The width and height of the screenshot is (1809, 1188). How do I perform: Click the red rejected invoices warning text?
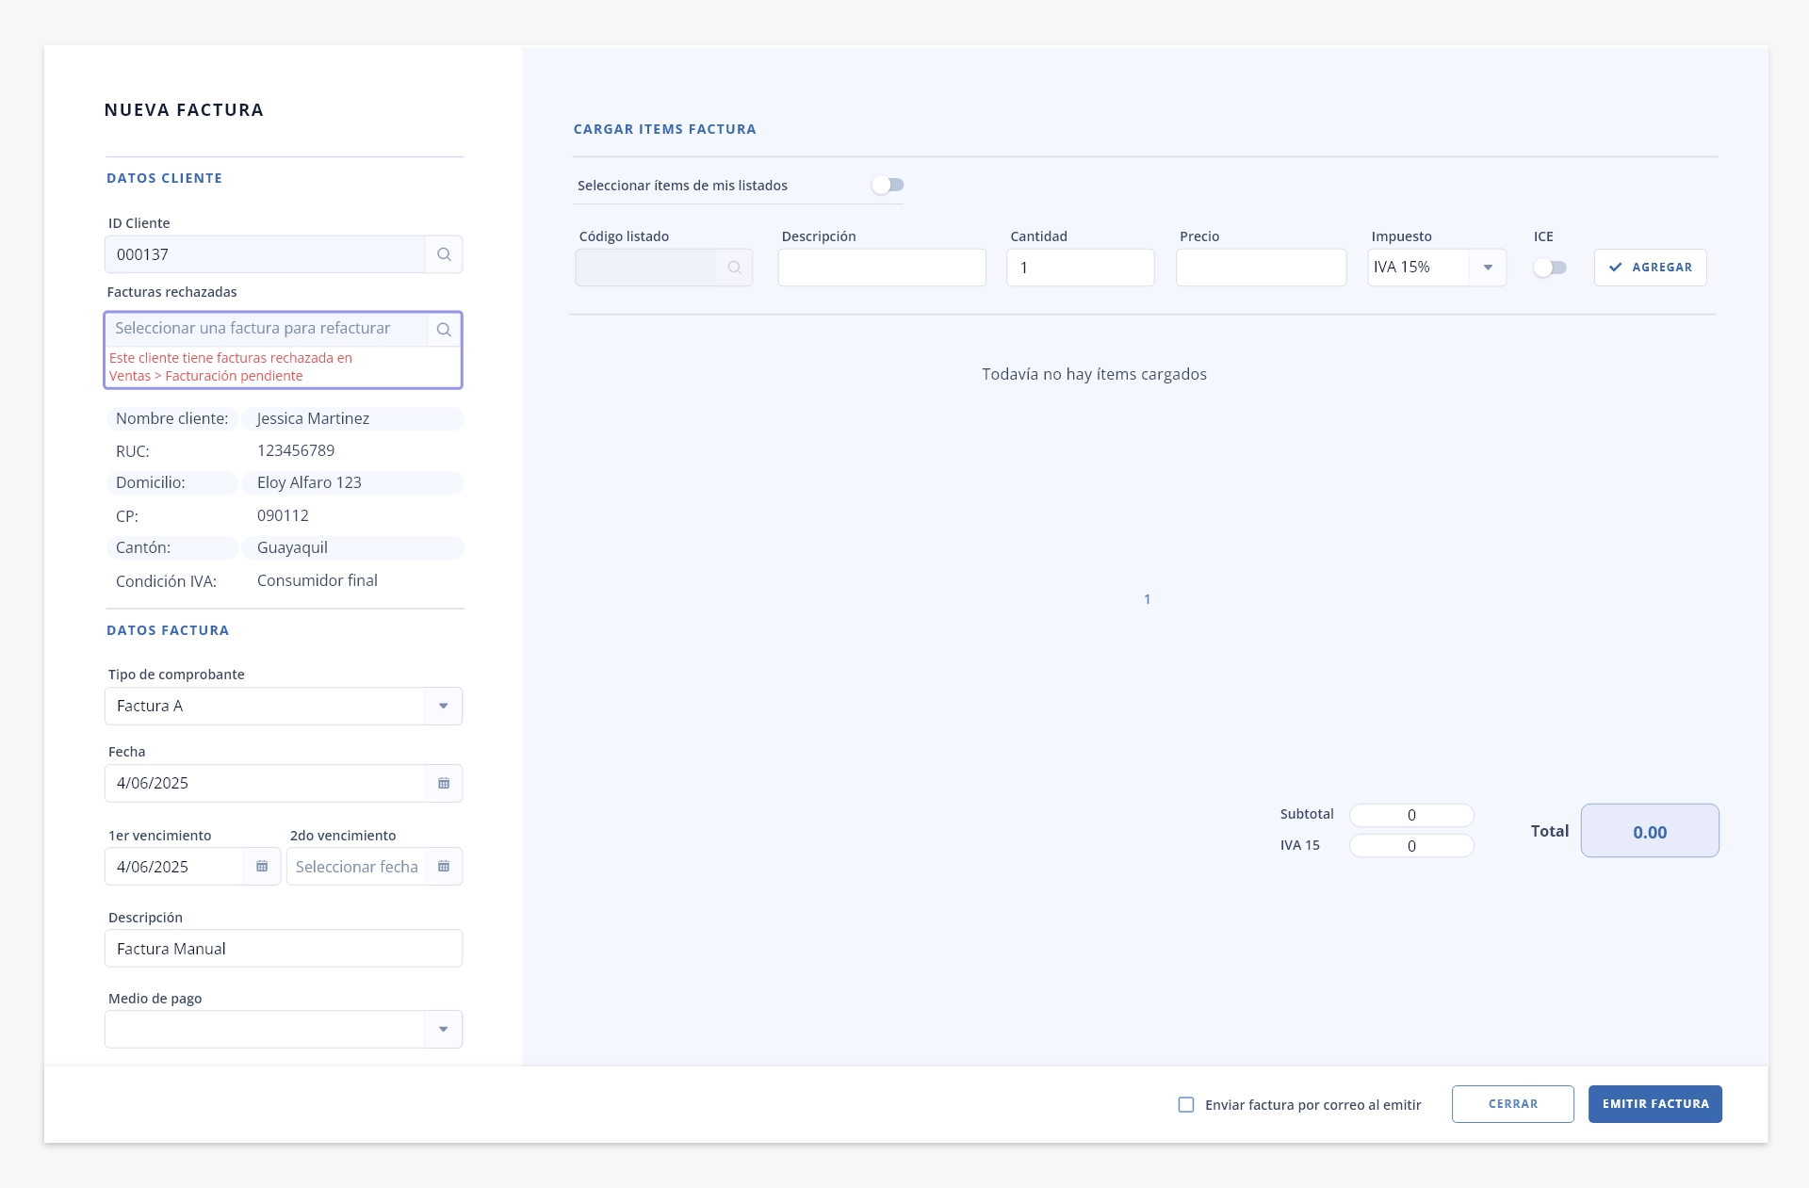pos(231,366)
